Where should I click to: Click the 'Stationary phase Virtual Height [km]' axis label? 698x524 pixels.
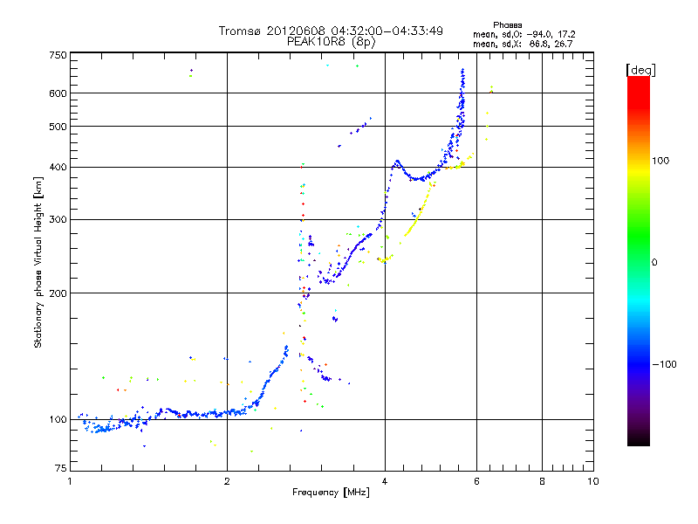pyautogui.click(x=38, y=262)
